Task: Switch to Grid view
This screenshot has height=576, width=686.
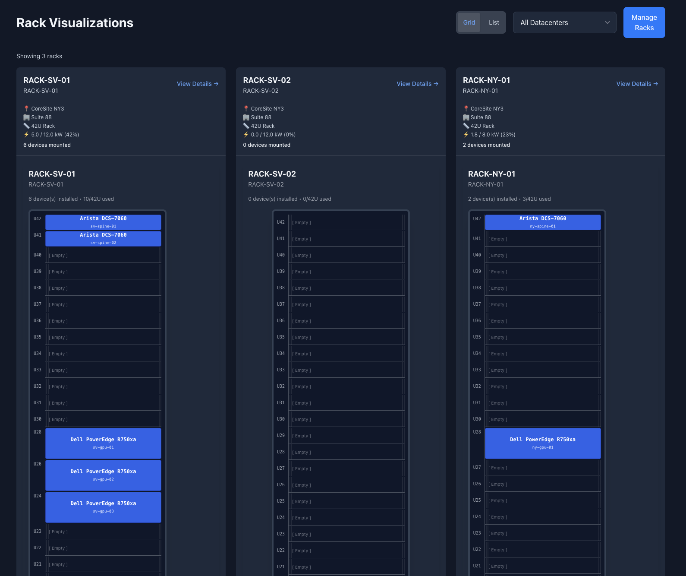Action: (469, 22)
